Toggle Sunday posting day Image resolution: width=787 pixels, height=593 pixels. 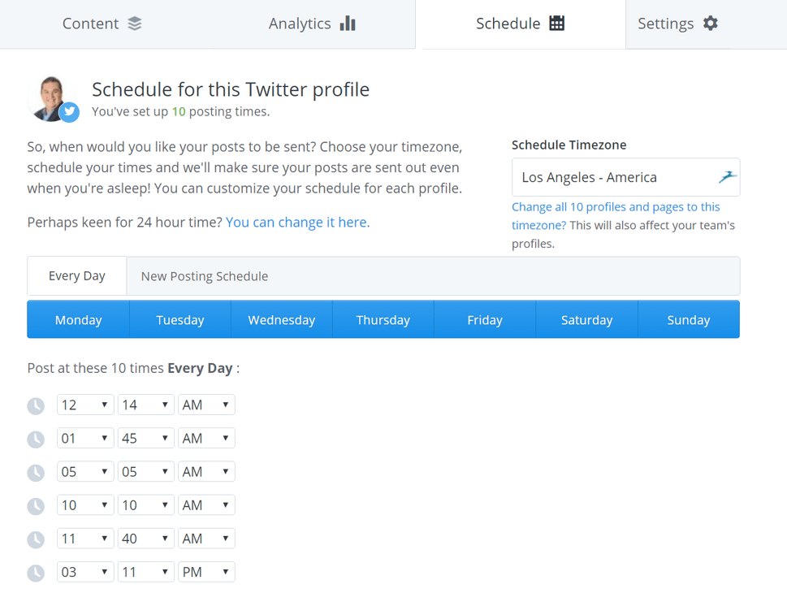[689, 319]
